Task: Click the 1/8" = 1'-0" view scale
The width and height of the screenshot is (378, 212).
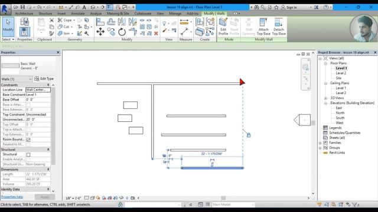Action: pos(73,198)
